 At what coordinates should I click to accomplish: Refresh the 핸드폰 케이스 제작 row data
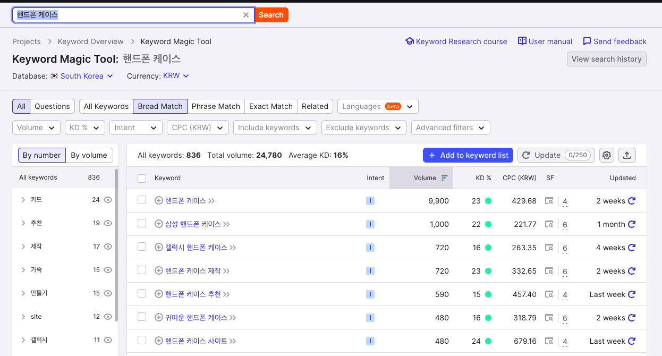632,271
